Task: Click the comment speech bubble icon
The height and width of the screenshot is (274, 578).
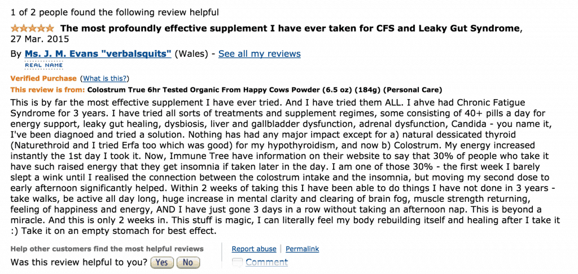Action: pos(238,262)
